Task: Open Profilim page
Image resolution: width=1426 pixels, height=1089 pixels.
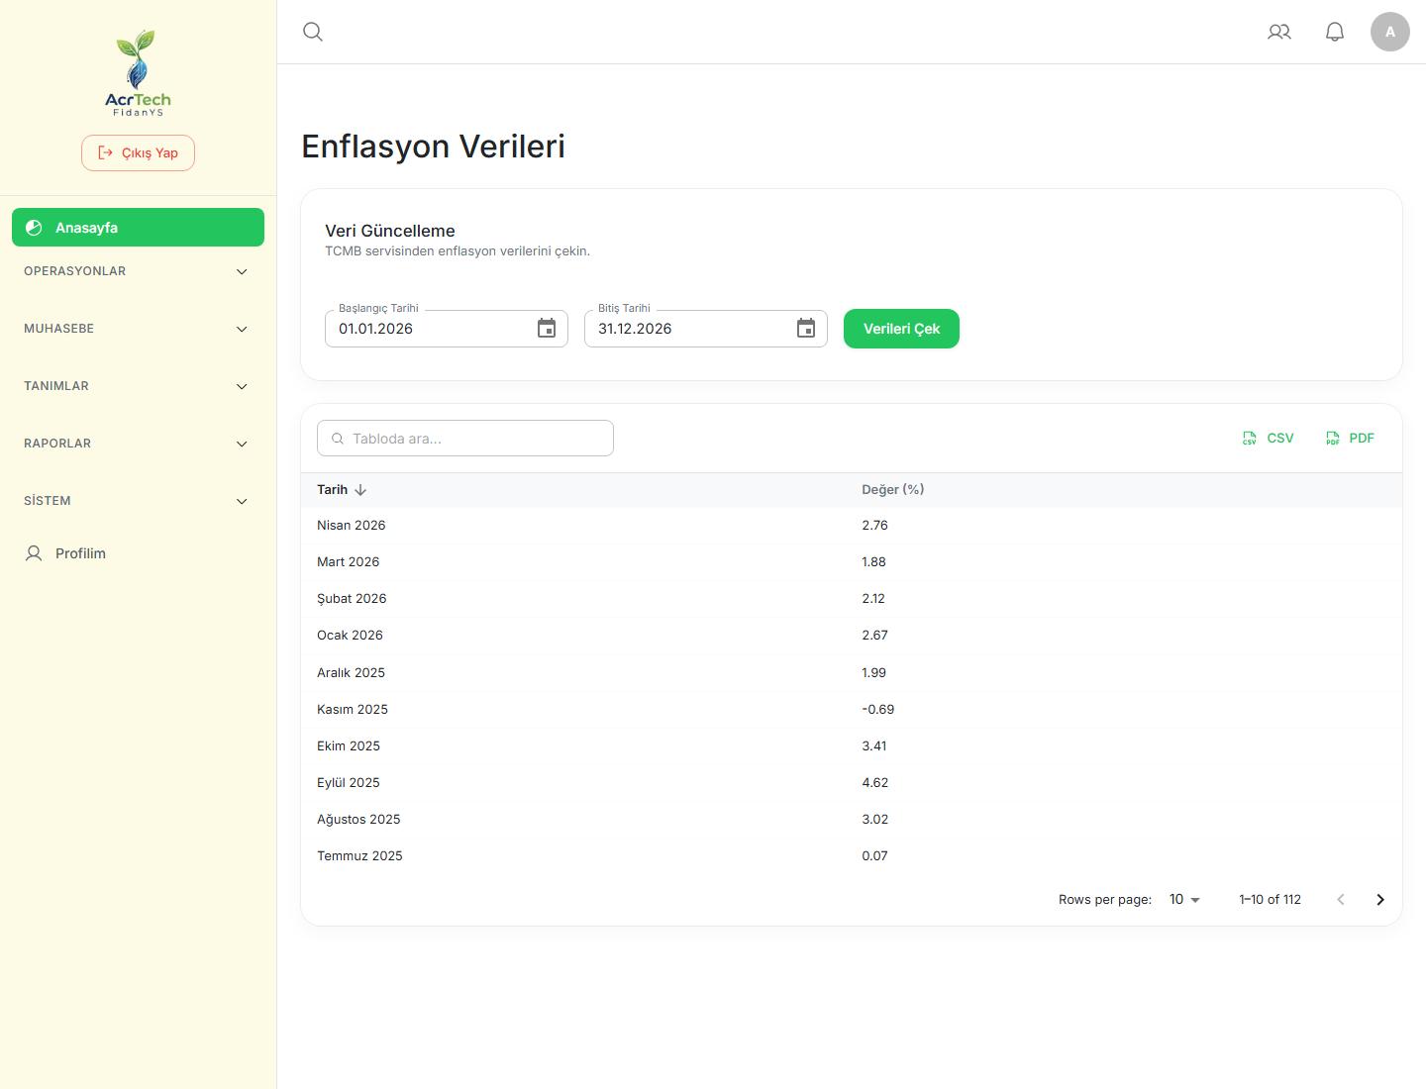Action: [x=138, y=553]
